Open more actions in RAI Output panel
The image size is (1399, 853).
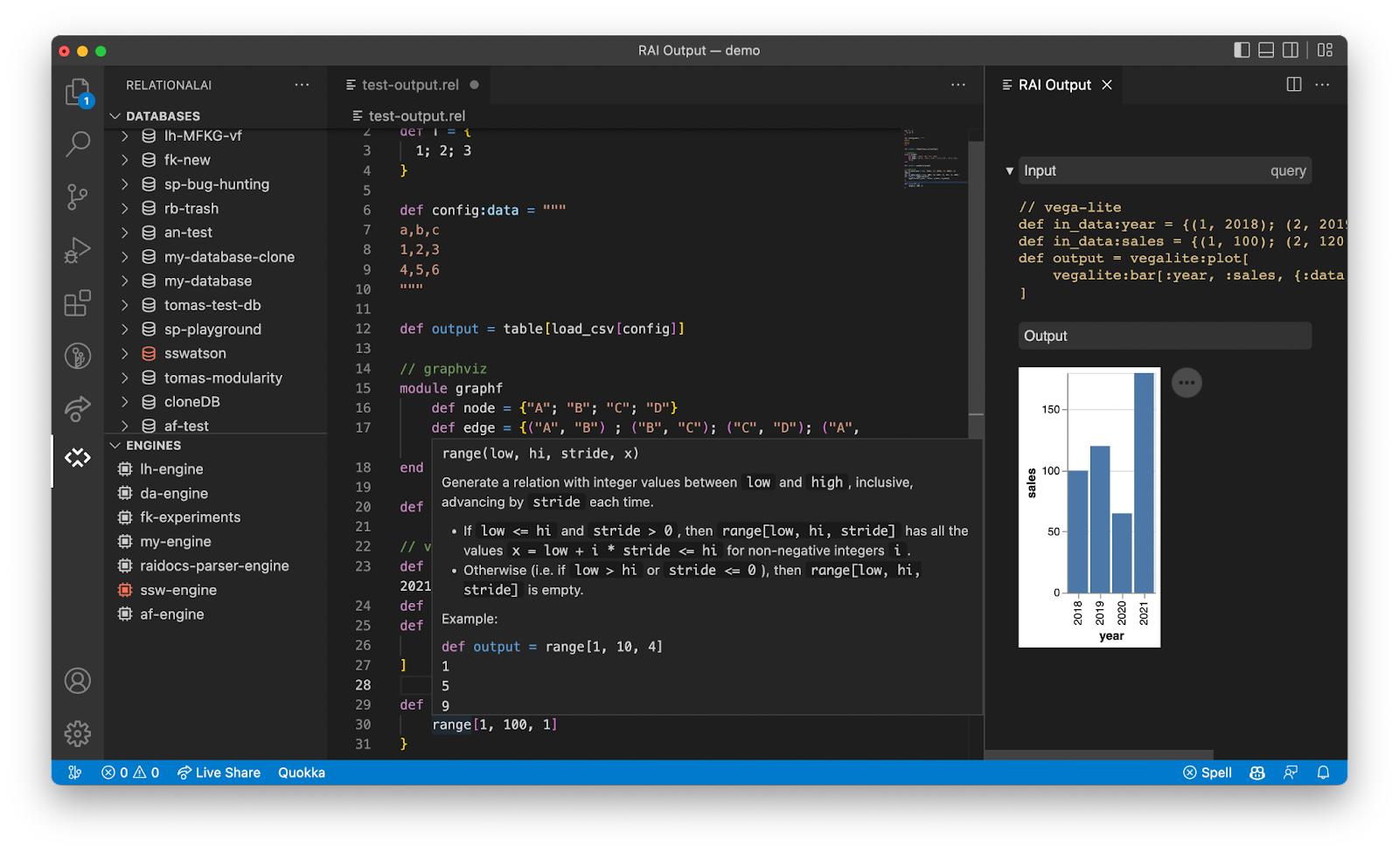tap(1322, 85)
